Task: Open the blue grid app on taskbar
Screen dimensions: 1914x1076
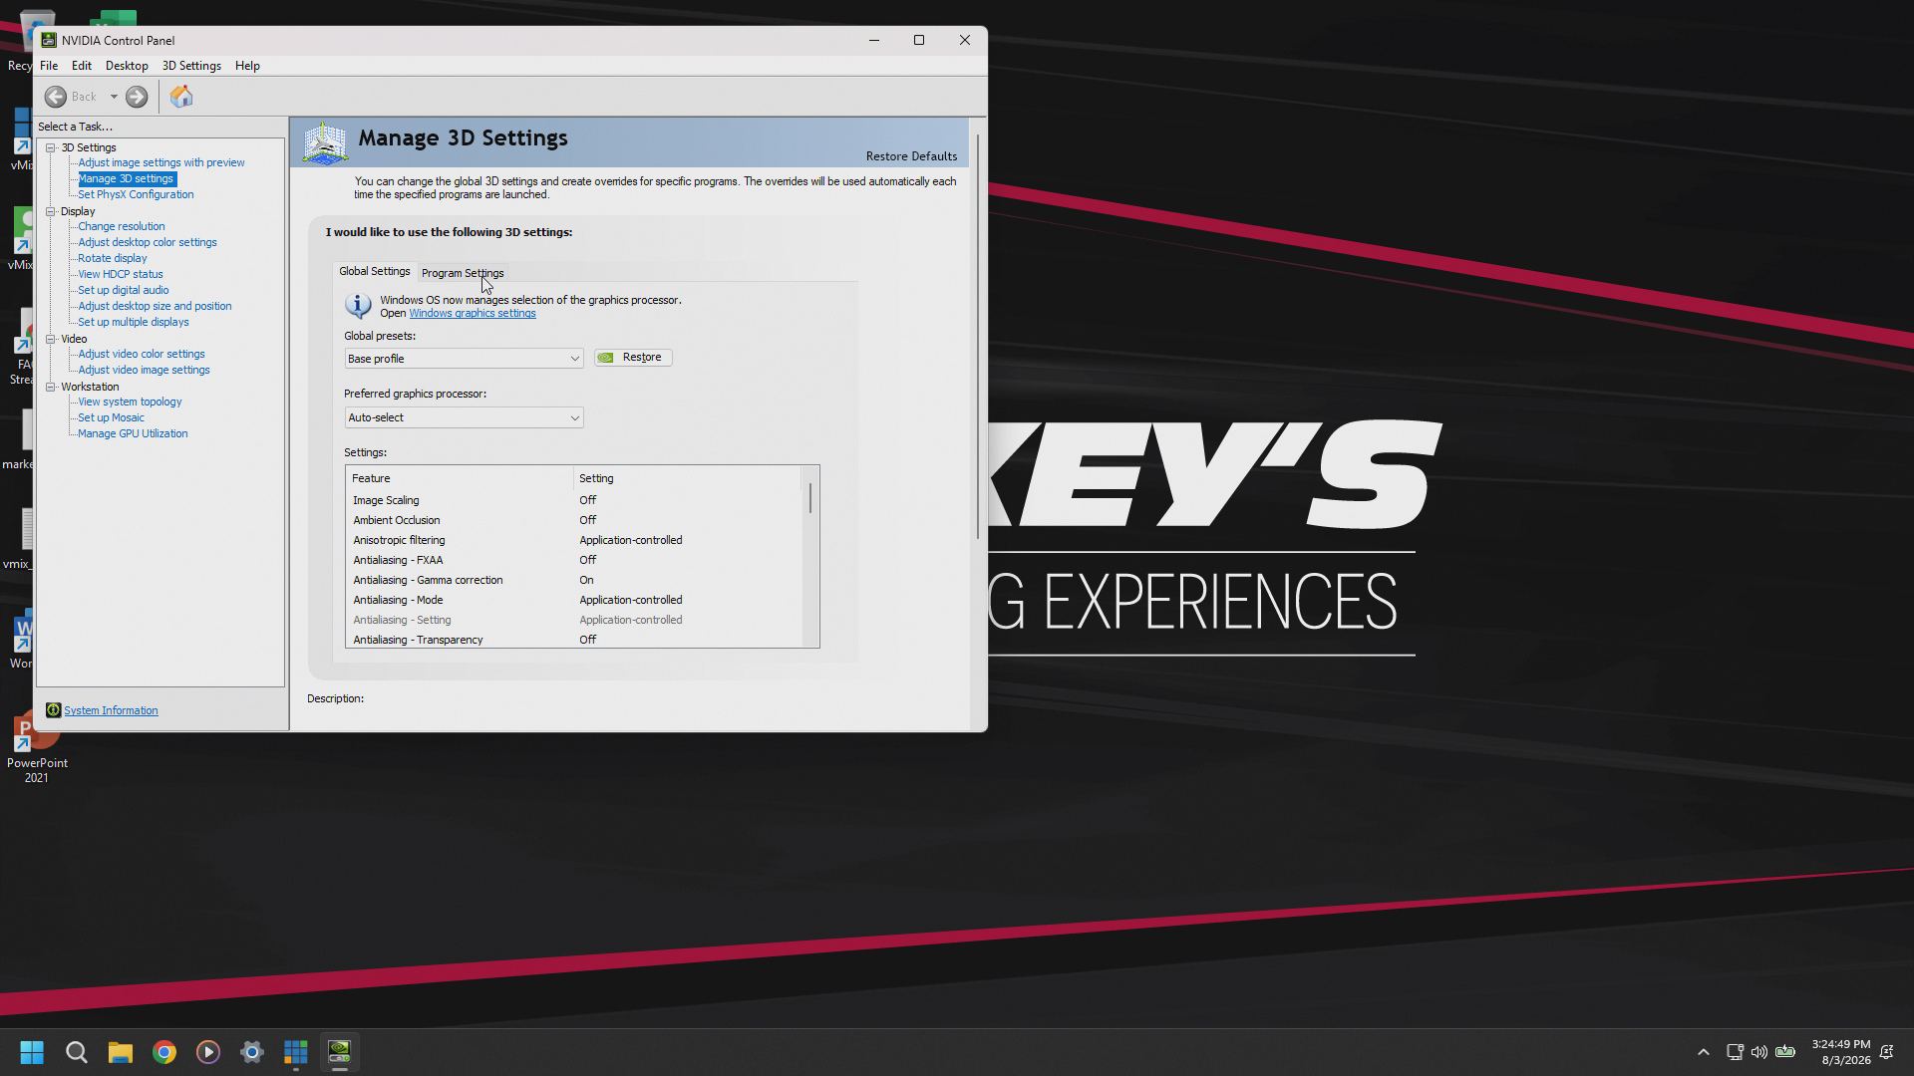Action: pyautogui.click(x=296, y=1052)
